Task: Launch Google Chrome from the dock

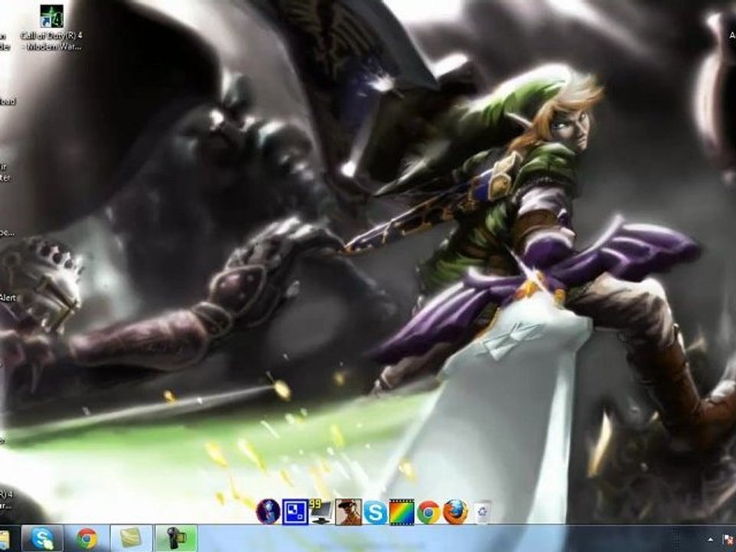Action: pos(429,512)
